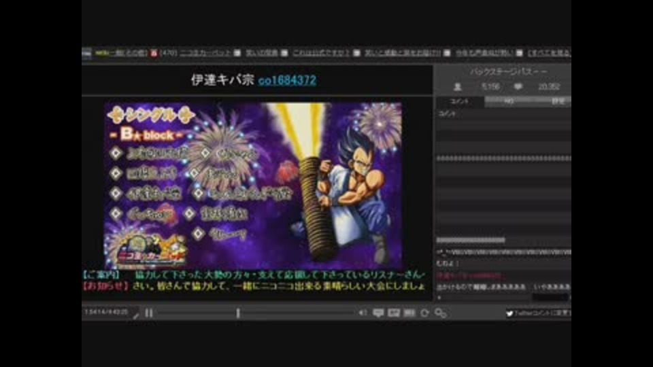Click the broadcast video image
This screenshot has height=367, width=653.
[253, 186]
